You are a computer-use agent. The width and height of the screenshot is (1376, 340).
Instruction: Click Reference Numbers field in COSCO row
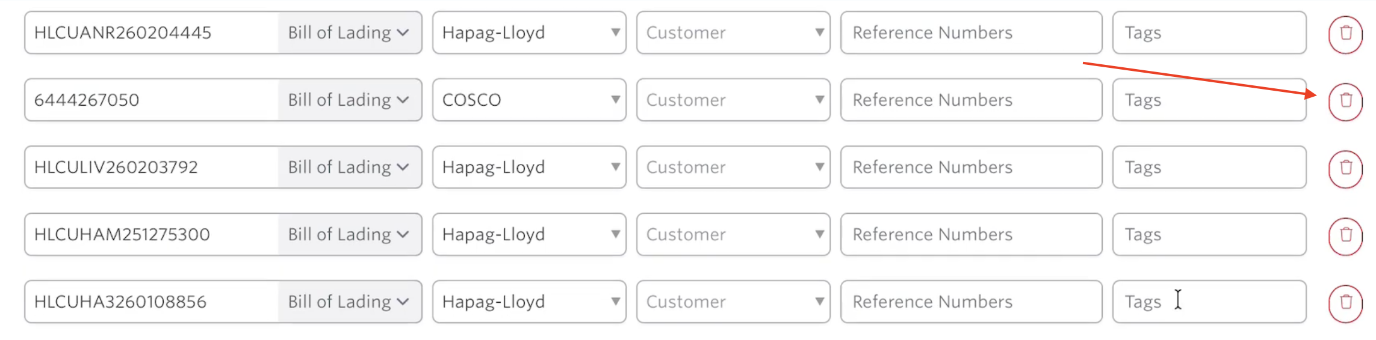point(970,100)
